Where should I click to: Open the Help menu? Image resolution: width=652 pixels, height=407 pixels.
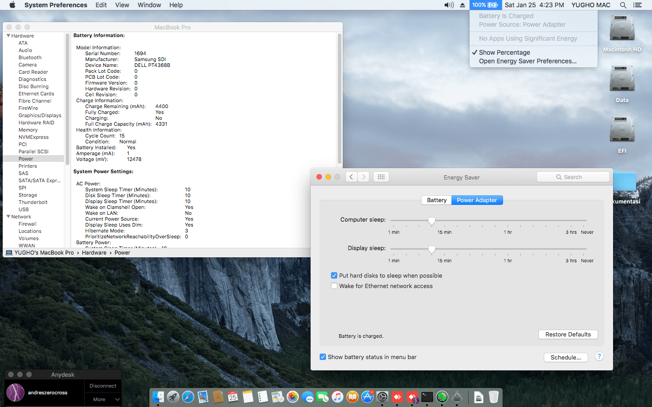pyautogui.click(x=176, y=5)
